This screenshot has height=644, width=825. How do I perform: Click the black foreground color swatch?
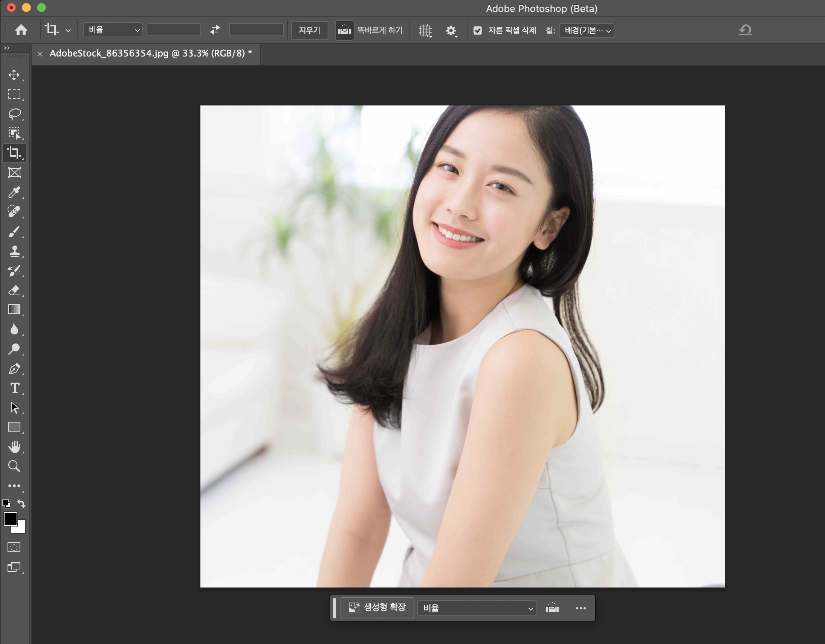point(10,519)
